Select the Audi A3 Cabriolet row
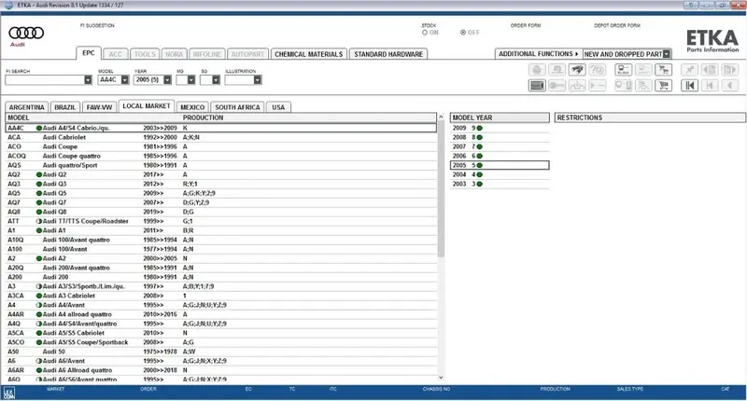This screenshot has width=747, height=401. tap(221, 296)
